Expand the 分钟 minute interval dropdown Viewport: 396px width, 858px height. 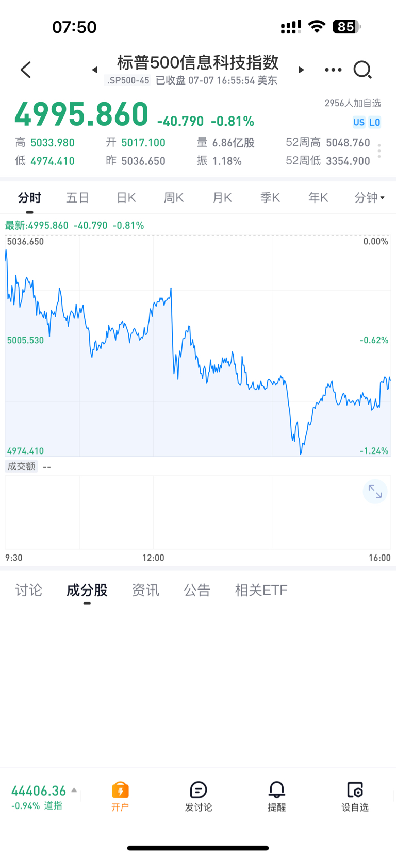click(370, 197)
